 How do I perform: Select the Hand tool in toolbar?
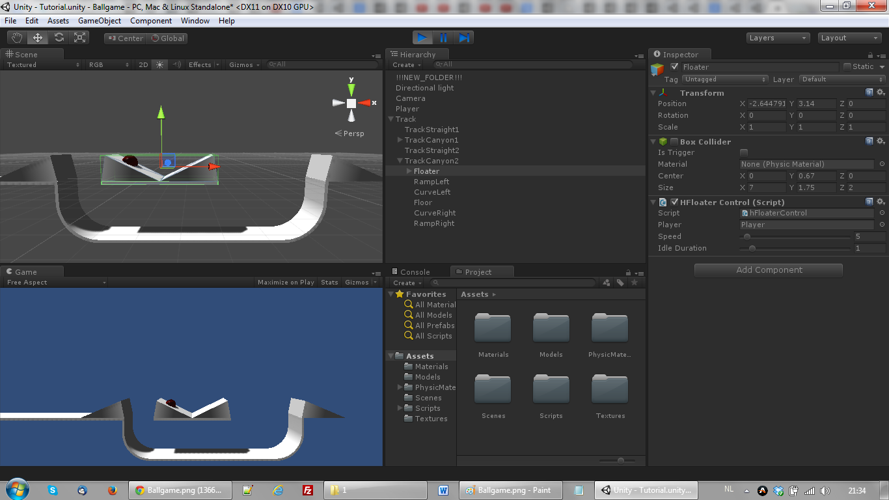pos(16,38)
